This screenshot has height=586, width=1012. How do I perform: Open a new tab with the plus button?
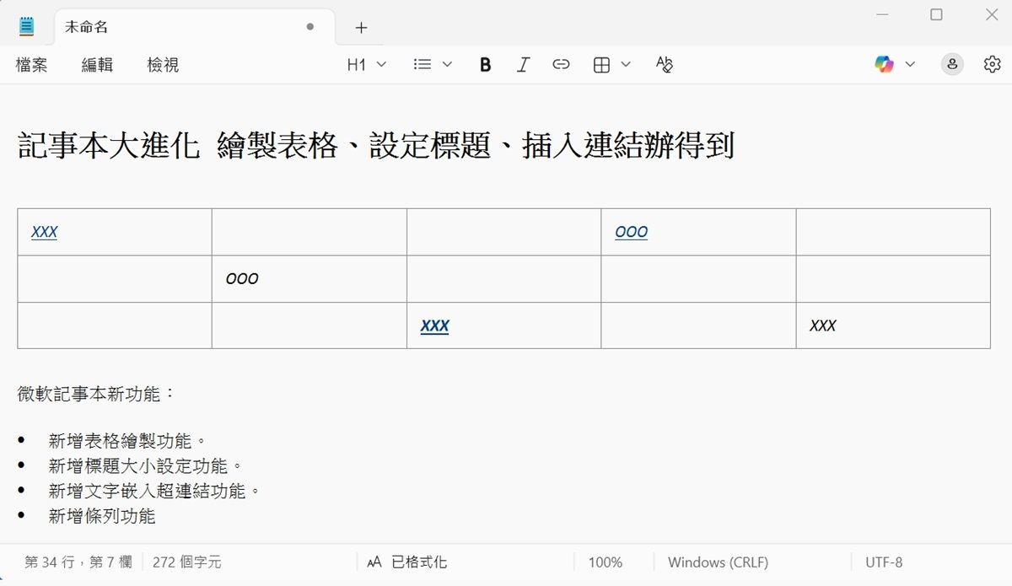coord(361,26)
